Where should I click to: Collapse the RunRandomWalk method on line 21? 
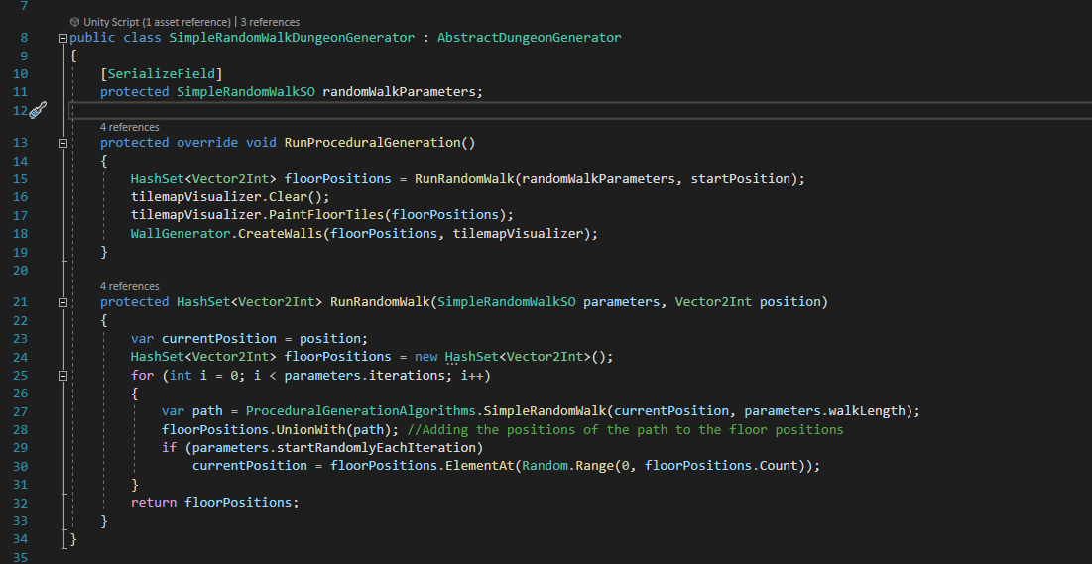pos(62,302)
